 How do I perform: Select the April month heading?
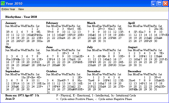pyautogui.click(x=131, y=23)
